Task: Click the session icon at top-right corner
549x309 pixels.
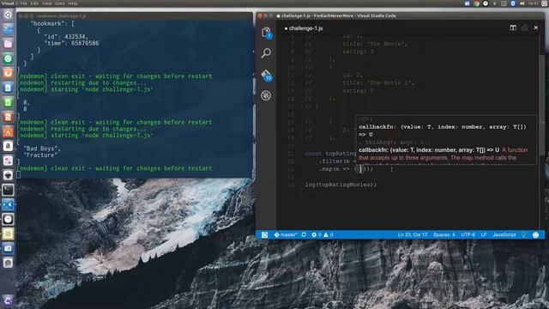Action: [545, 3]
